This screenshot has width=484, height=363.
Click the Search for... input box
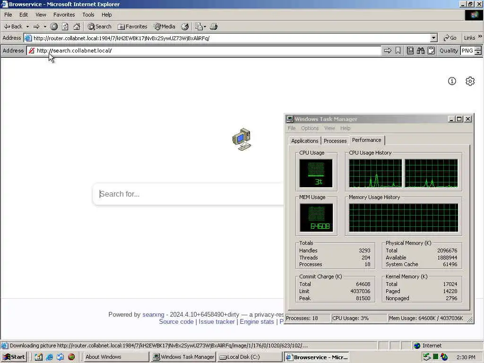point(188,194)
